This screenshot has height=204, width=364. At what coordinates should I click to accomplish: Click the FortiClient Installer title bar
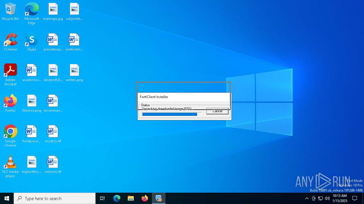[x=184, y=97]
